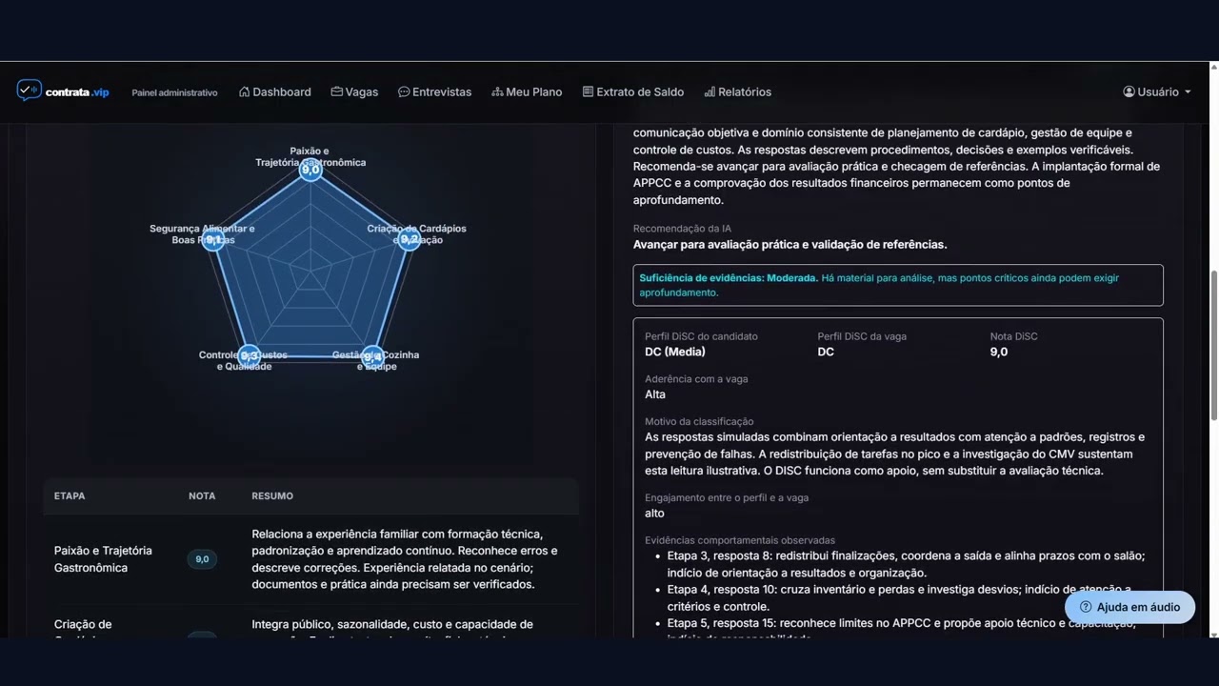Expand the Usuário account dropdown
Screen dimensions: 1219x686
pyautogui.click(x=1157, y=92)
